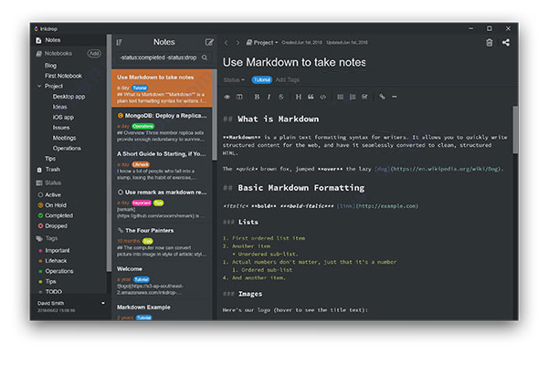Screen dimensions: 548x365
Task: Click the note list scrollbar thumb
Action: [x=215, y=115]
